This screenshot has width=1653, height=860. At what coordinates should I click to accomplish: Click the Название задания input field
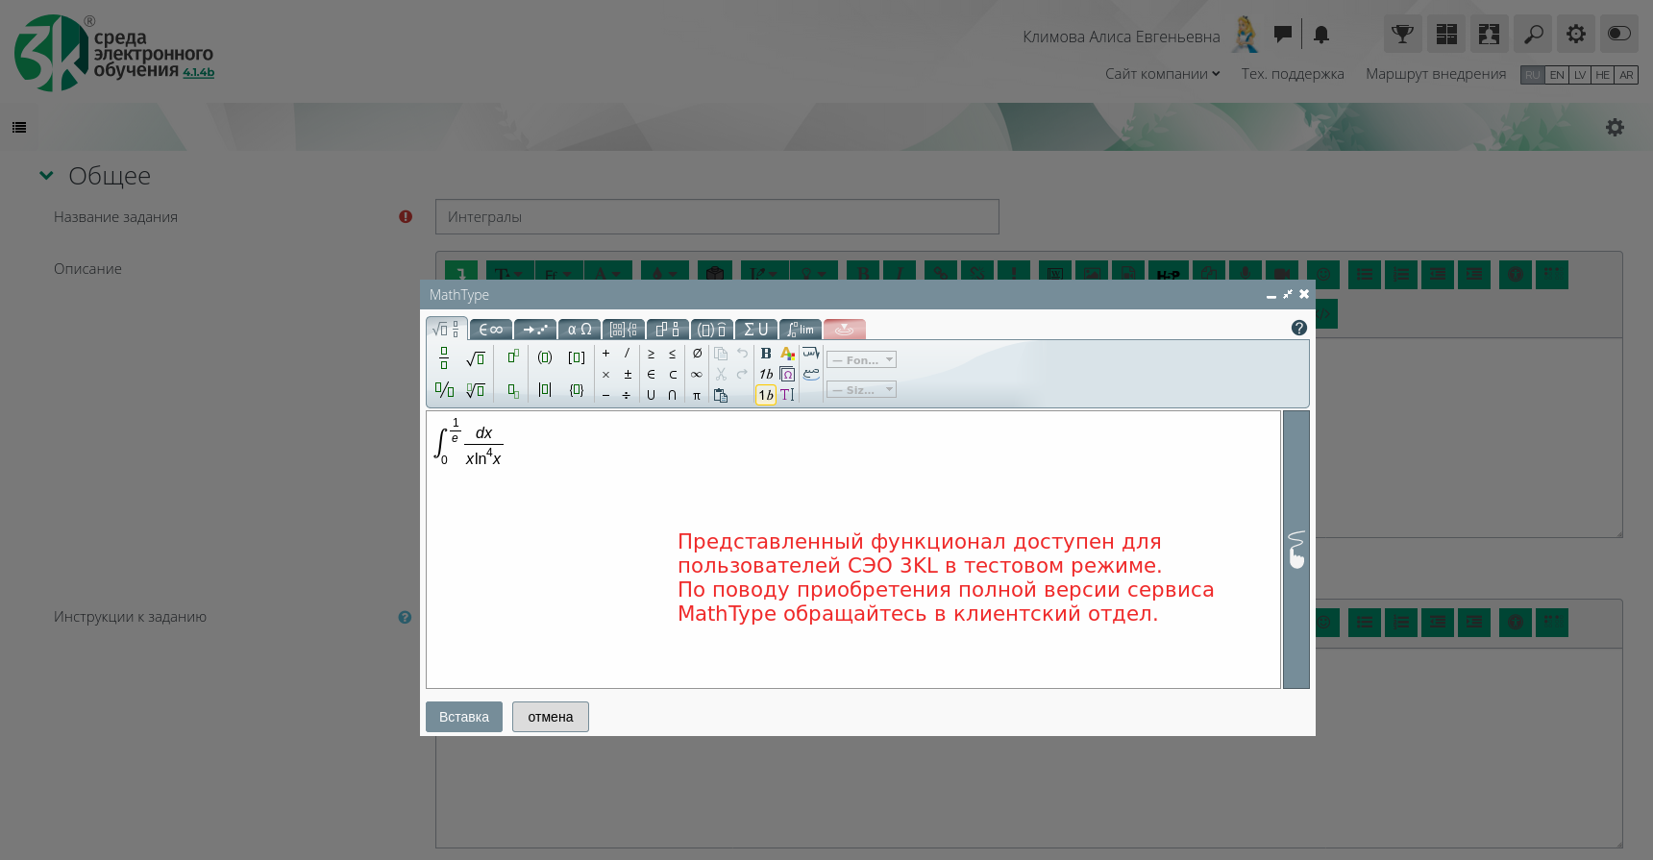pos(717,217)
